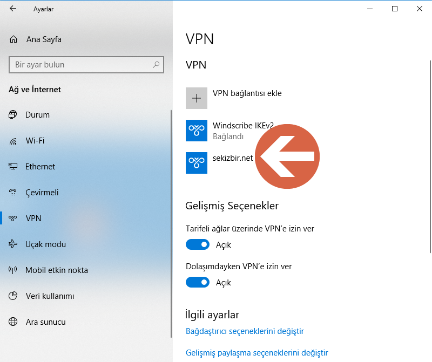Expand the sekizbir.net VPN entry
The height and width of the screenshot is (362, 432).
[227, 162]
